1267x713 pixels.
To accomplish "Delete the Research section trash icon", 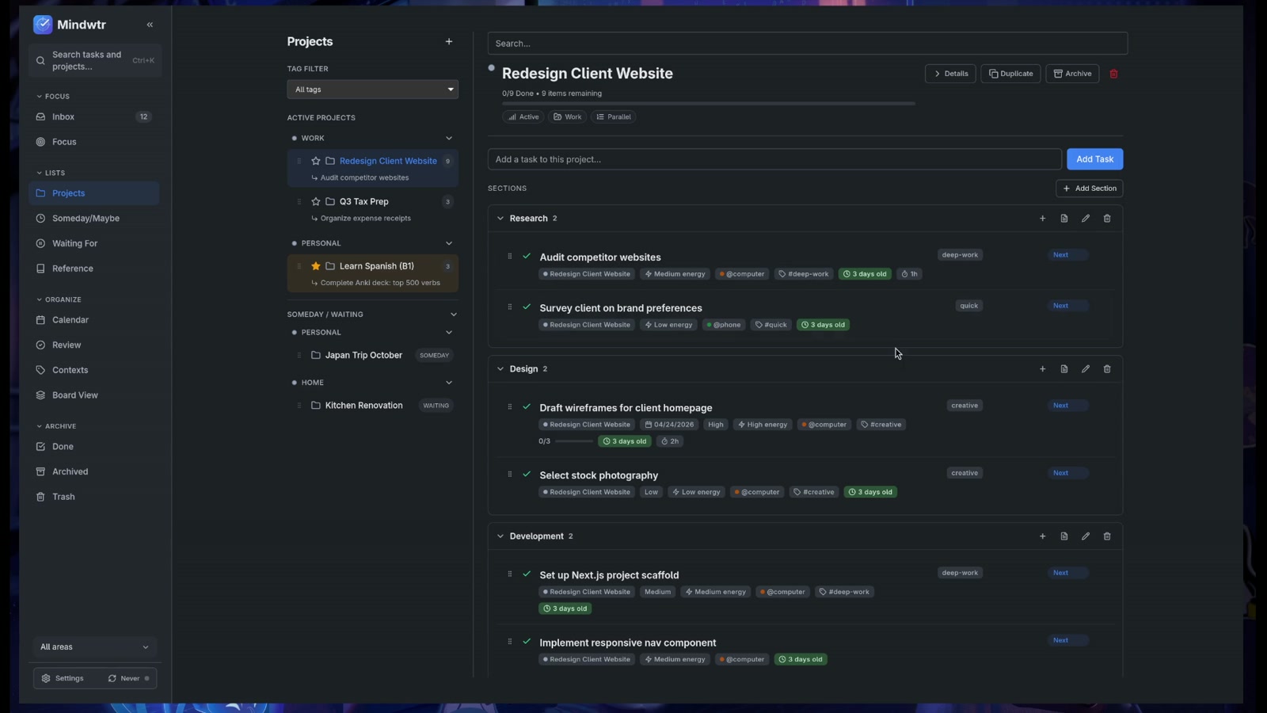I will (x=1107, y=218).
